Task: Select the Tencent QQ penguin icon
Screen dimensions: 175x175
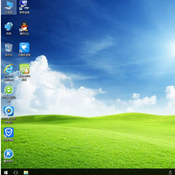Action: click(x=24, y=29)
